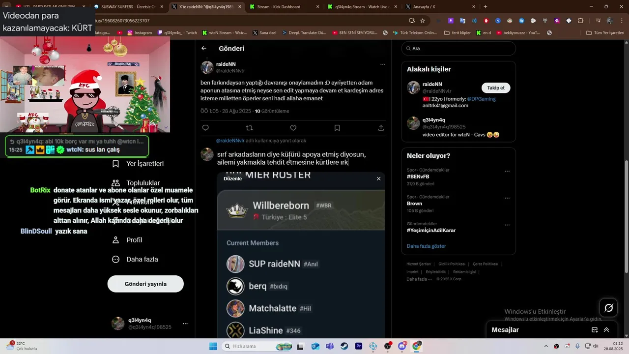The image size is (629, 354).
Task: Open Premiere Pro from the taskbar
Action: coord(359,346)
